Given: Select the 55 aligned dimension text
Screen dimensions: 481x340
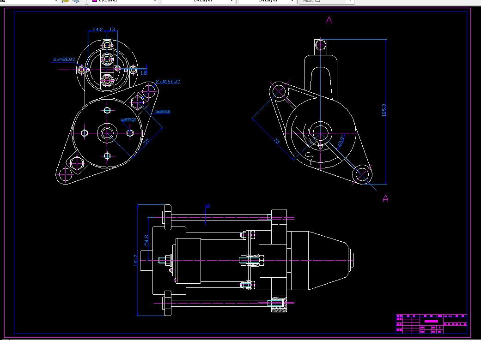Looking at the screenshot, I should point(146,141).
